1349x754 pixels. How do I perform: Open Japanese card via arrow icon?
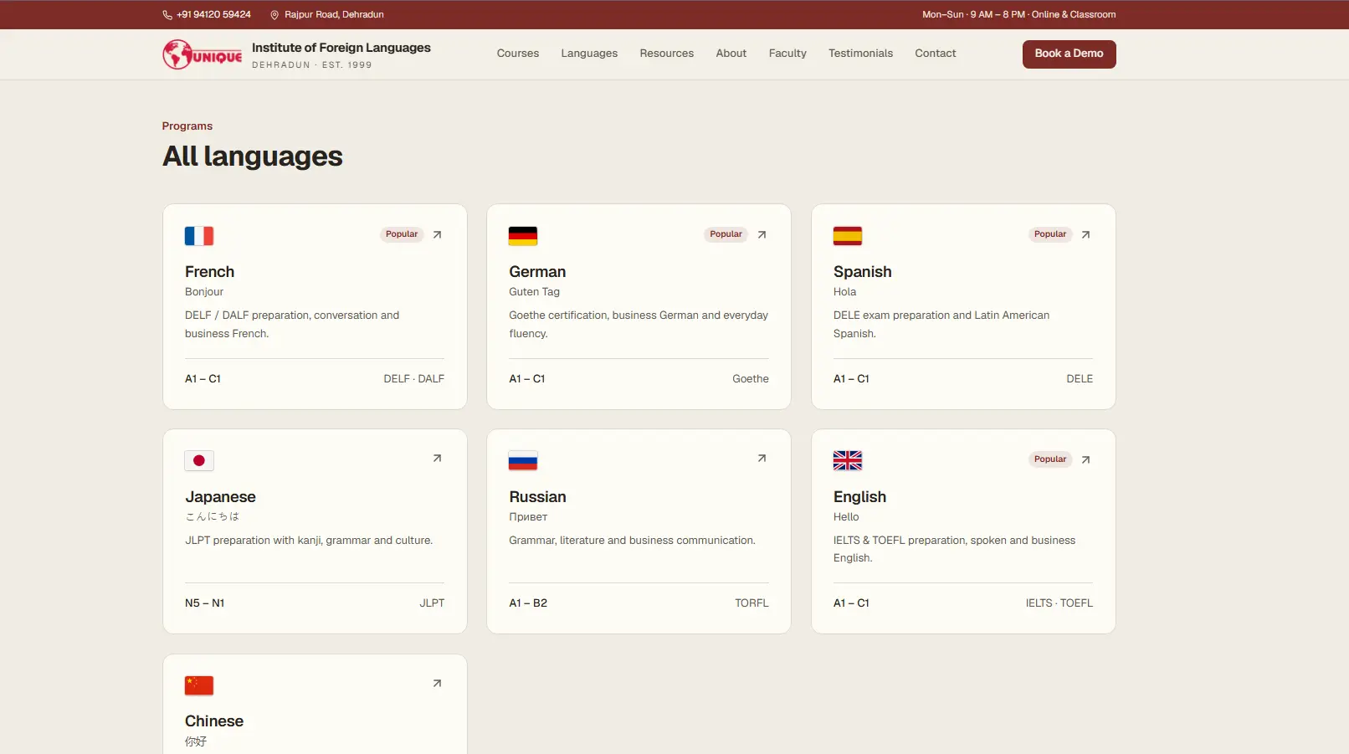coord(437,459)
